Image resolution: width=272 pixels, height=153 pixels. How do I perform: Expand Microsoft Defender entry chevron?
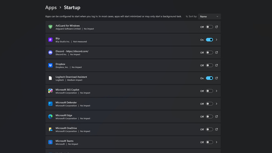[217, 104]
